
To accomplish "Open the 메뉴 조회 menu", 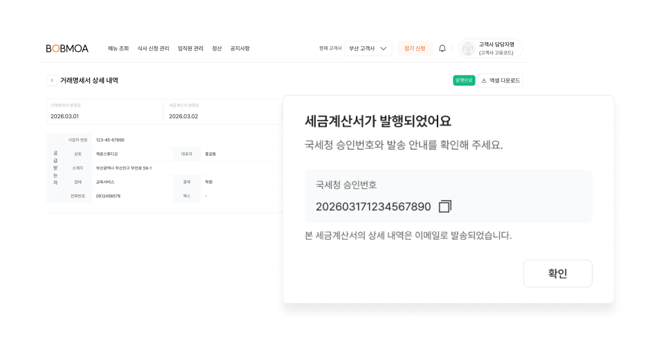I will click(118, 49).
